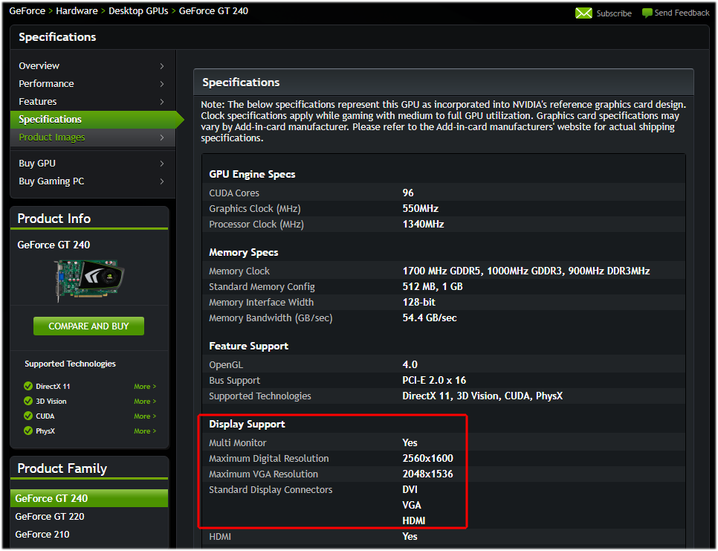The height and width of the screenshot is (551, 718).
Task: Click the Supported Technologies row value
Action: point(482,396)
